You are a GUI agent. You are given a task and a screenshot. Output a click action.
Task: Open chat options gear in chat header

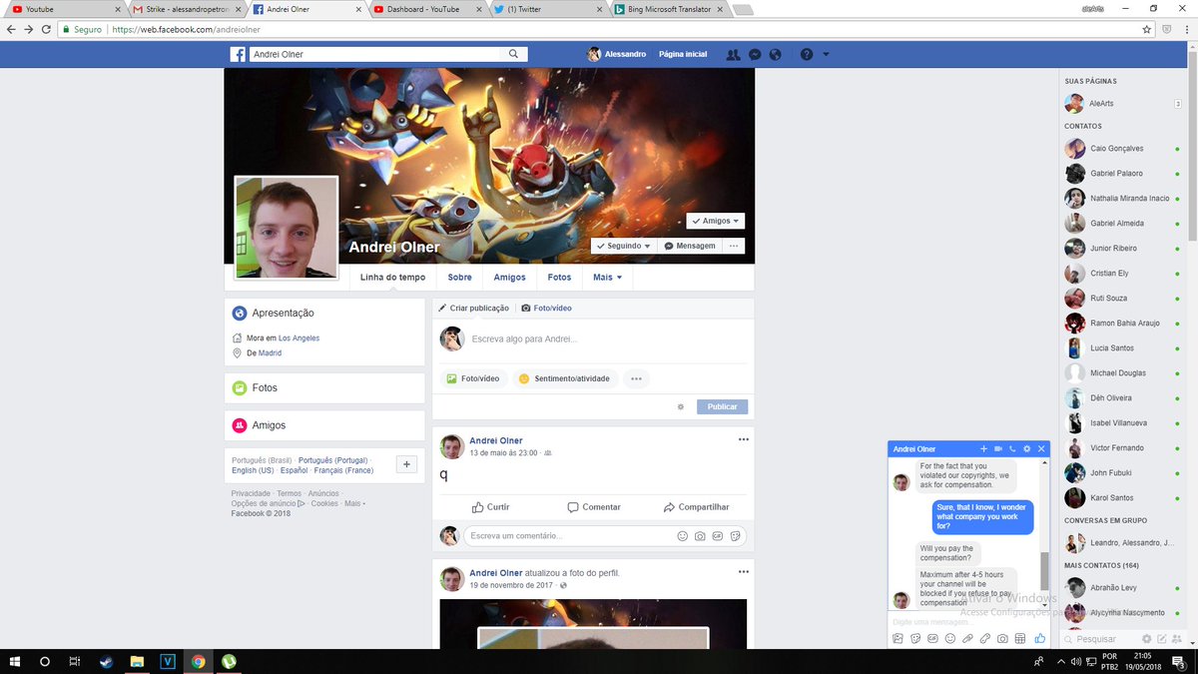coord(1026,449)
